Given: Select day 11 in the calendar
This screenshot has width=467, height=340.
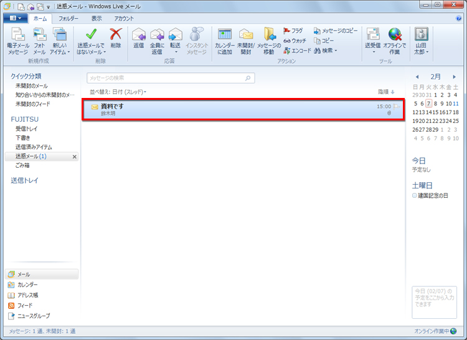Looking at the screenshot, I should (x=456, y=104).
